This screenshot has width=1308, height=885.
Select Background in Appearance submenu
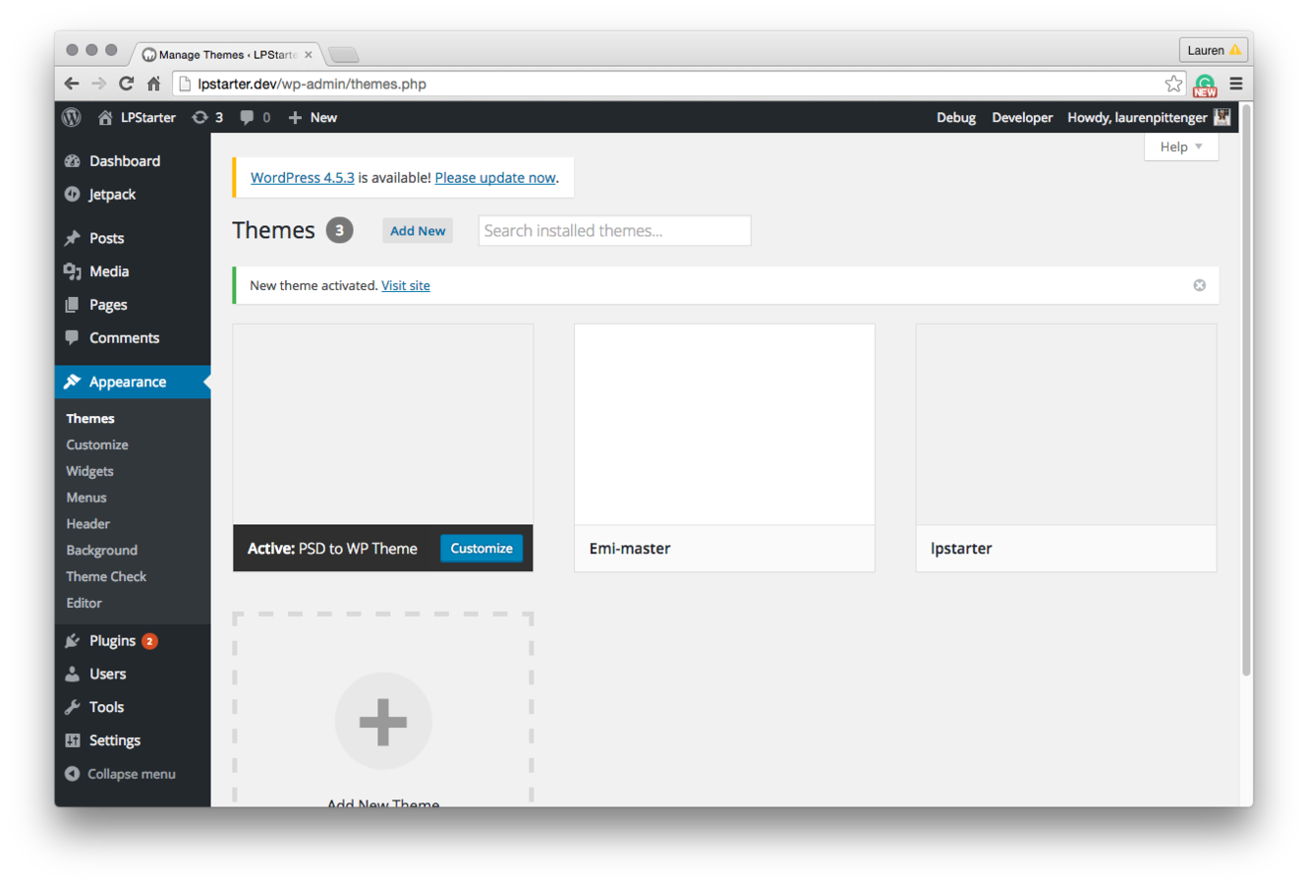pyautogui.click(x=102, y=551)
